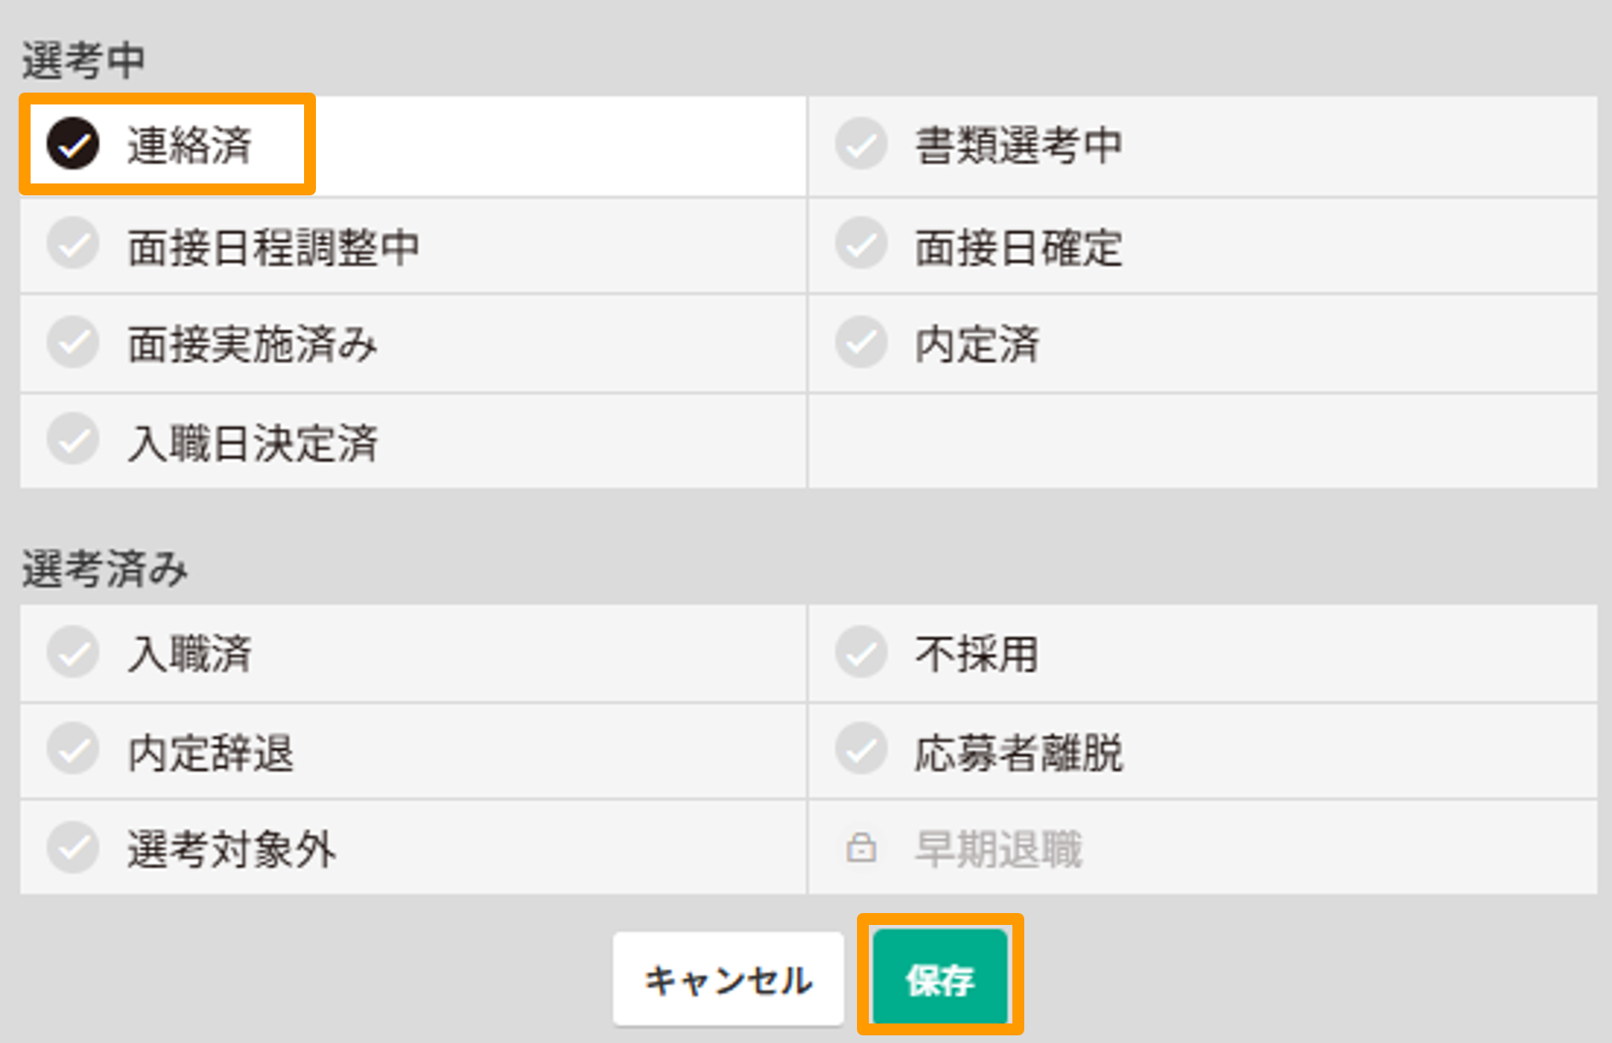Click the lock icon on 早期退職
This screenshot has width=1612, height=1043.
point(860,847)
